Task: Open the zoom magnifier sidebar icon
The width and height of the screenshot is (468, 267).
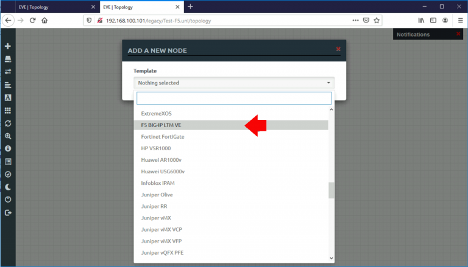Action: 8,136
